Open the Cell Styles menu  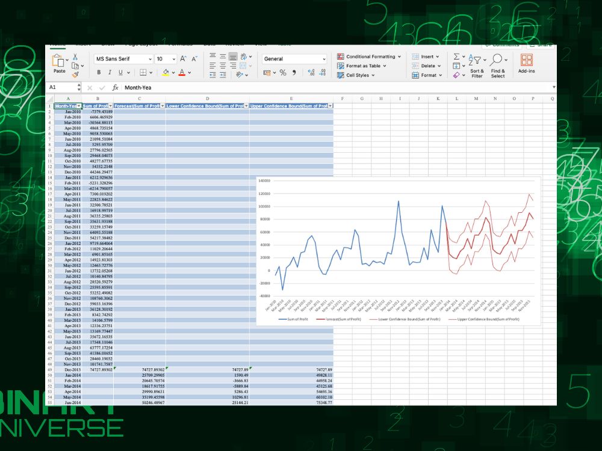pyautogui.click(x=356, y=75)
